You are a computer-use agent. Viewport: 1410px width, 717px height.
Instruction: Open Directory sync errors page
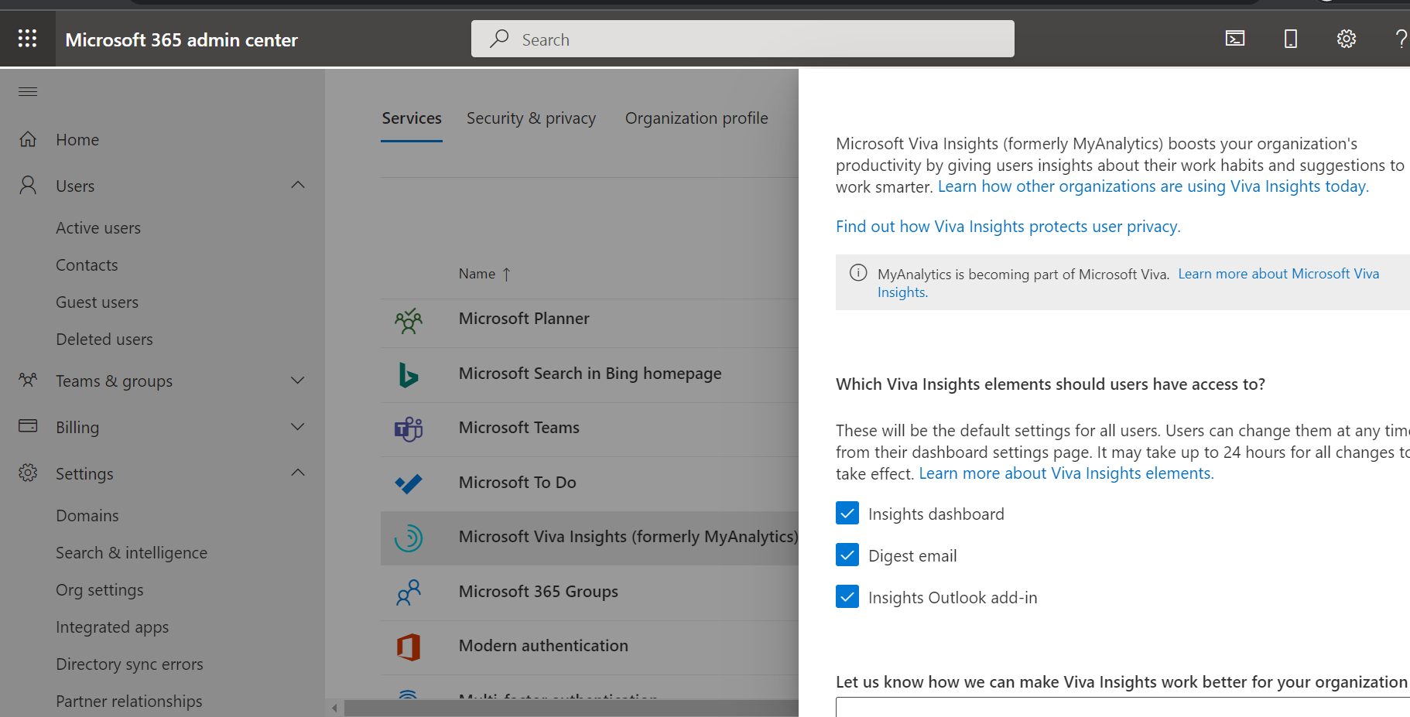(x=129, y=664)
